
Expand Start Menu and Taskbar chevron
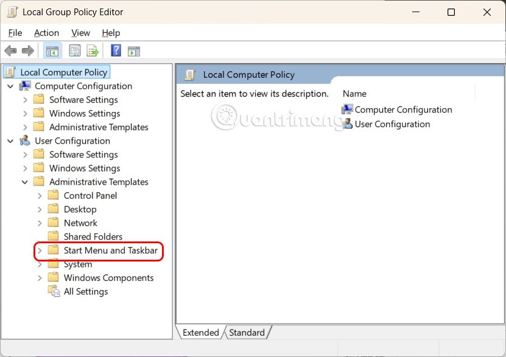coord(40,251)
